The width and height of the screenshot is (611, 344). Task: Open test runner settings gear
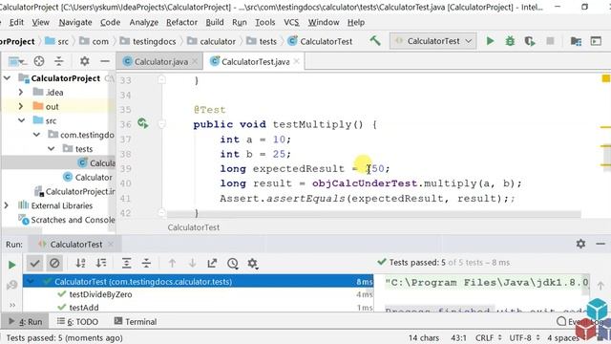coord(252,264)
